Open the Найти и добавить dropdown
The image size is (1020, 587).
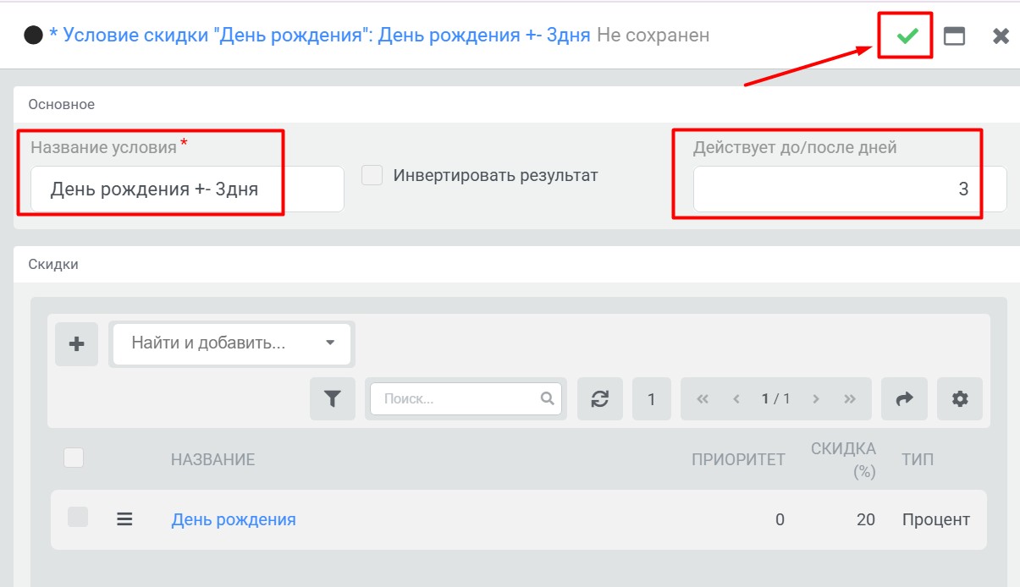tap(232, 343)
